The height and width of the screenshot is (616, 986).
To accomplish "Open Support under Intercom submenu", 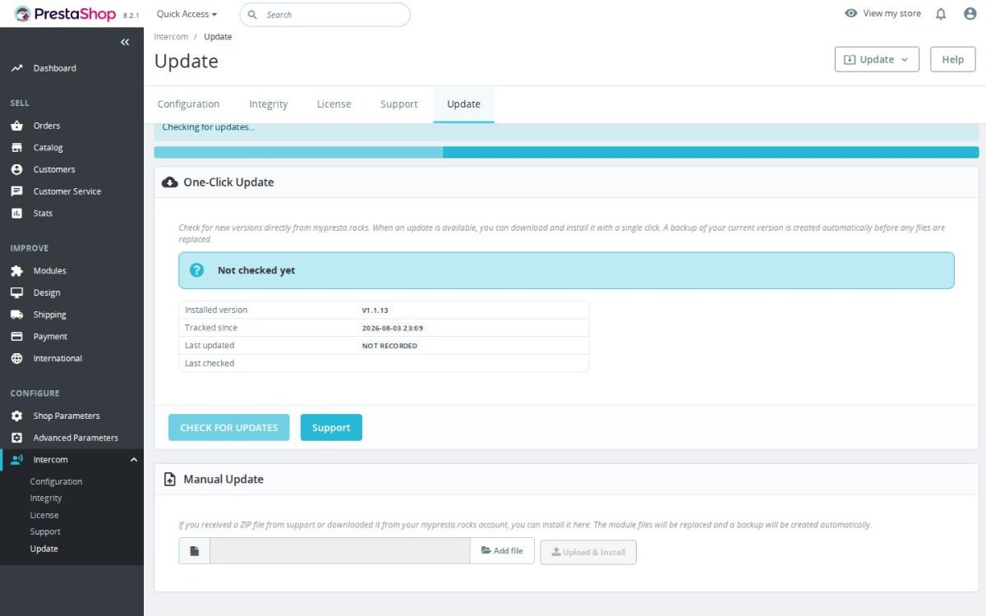I will (45, 531).
